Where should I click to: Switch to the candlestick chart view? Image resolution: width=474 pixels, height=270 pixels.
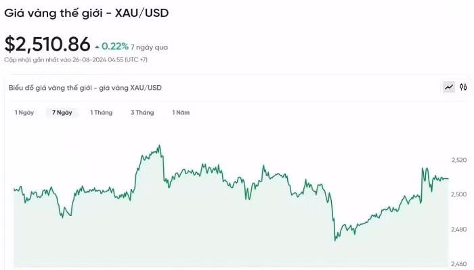point(463,87)
